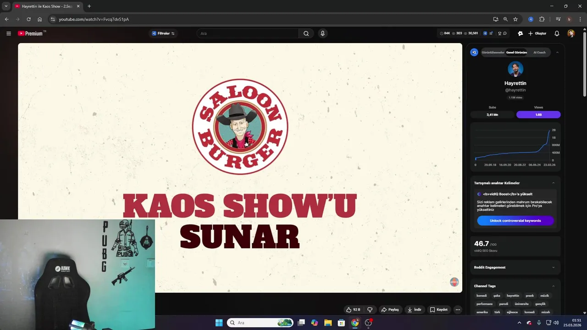Click the Oluştur create button

pos(537,33)
